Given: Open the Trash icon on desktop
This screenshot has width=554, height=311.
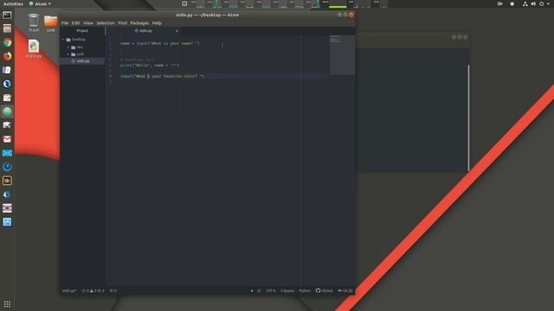Looking at the screenshot, I should (34, 23).
